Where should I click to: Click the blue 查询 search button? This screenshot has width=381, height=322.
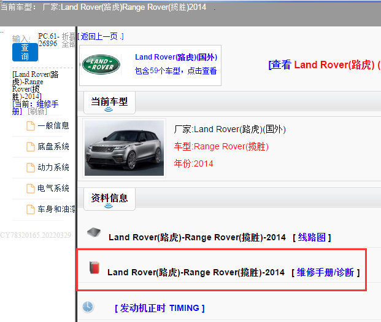[x=25, y=52]
